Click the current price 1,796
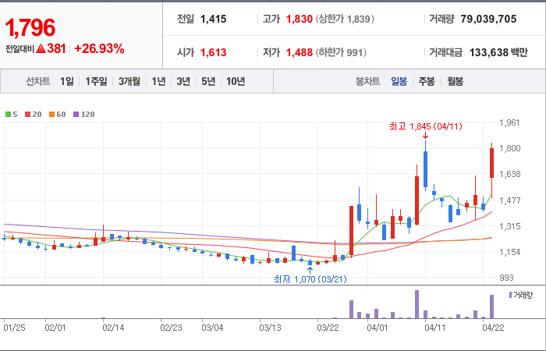546x351 pixels. (x=30, y=28)
